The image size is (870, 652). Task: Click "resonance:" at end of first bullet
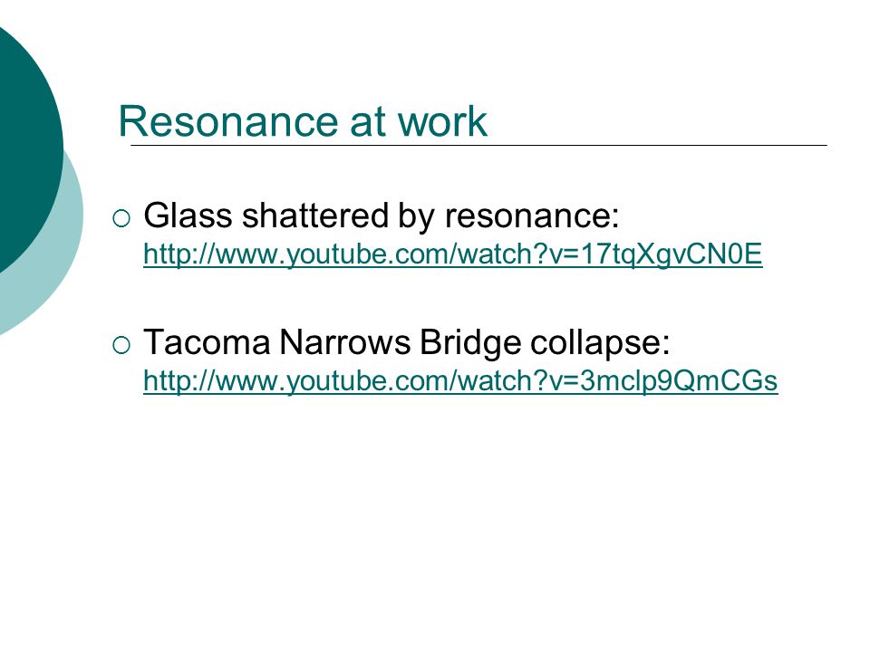[532, 216]
